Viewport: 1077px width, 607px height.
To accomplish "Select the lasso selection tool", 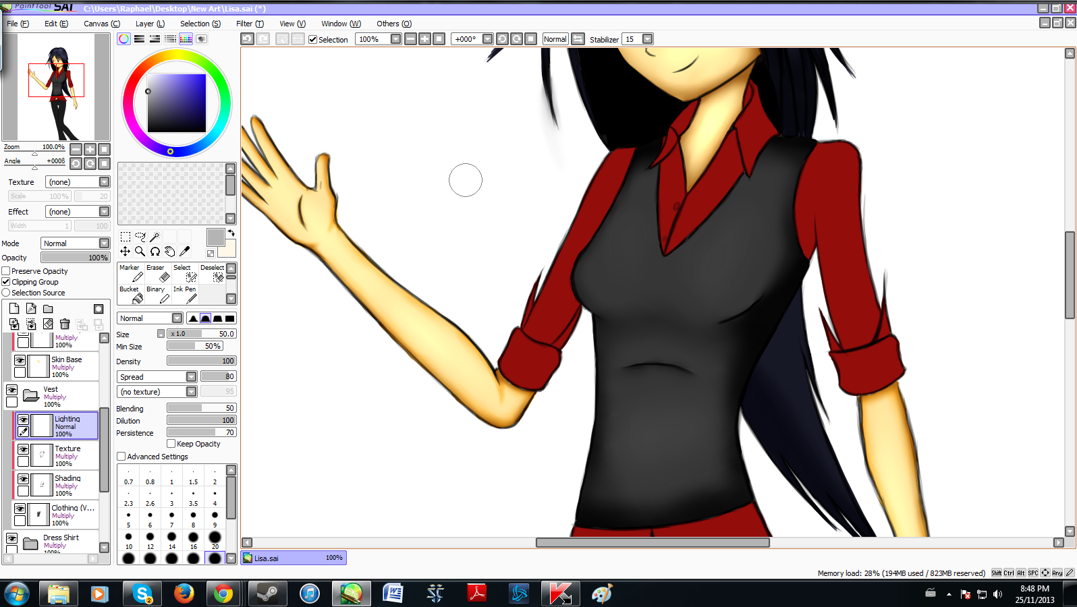I will (140, 237).
